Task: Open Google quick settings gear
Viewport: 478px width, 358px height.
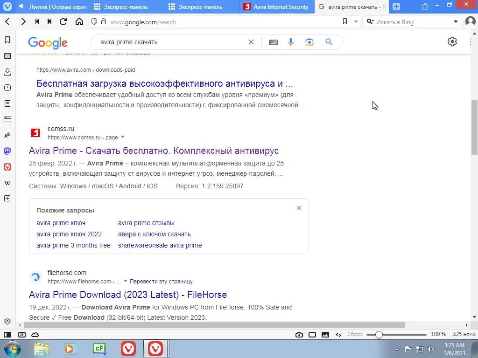Action: (x=452, y=41)
